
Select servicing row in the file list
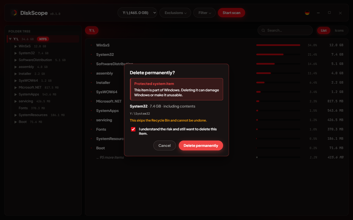217,120
